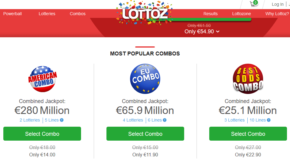Image resolution: width=290 pixels, height=167 pixels.
Task: Select Combo for the American Combo
Action: tap(42, 134)
